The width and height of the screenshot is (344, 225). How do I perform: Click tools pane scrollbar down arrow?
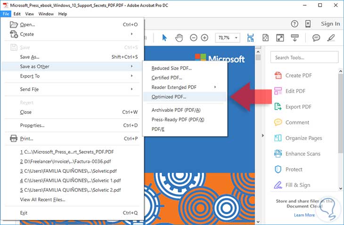tap(341, 188)
